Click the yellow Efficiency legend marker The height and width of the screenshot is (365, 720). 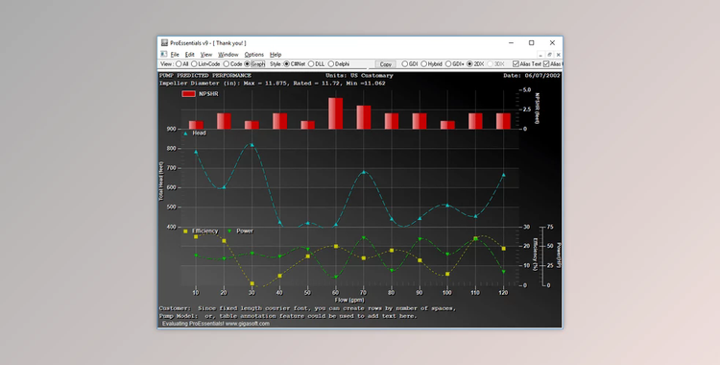click(x=185, y=231)
